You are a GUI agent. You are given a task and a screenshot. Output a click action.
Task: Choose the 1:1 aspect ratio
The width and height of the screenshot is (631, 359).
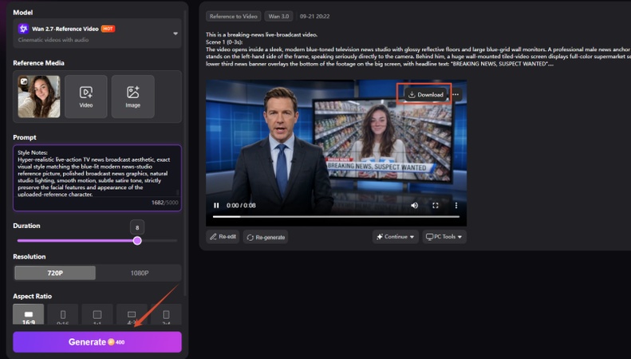coord(97,314)
